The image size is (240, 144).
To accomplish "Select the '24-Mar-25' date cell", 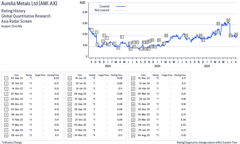I will coord(144,120).
